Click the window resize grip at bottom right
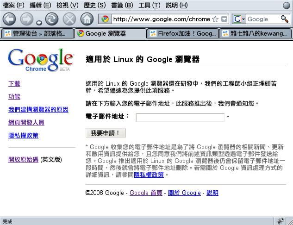The height and width of the screenshot is (225, 293). [289, 221]
